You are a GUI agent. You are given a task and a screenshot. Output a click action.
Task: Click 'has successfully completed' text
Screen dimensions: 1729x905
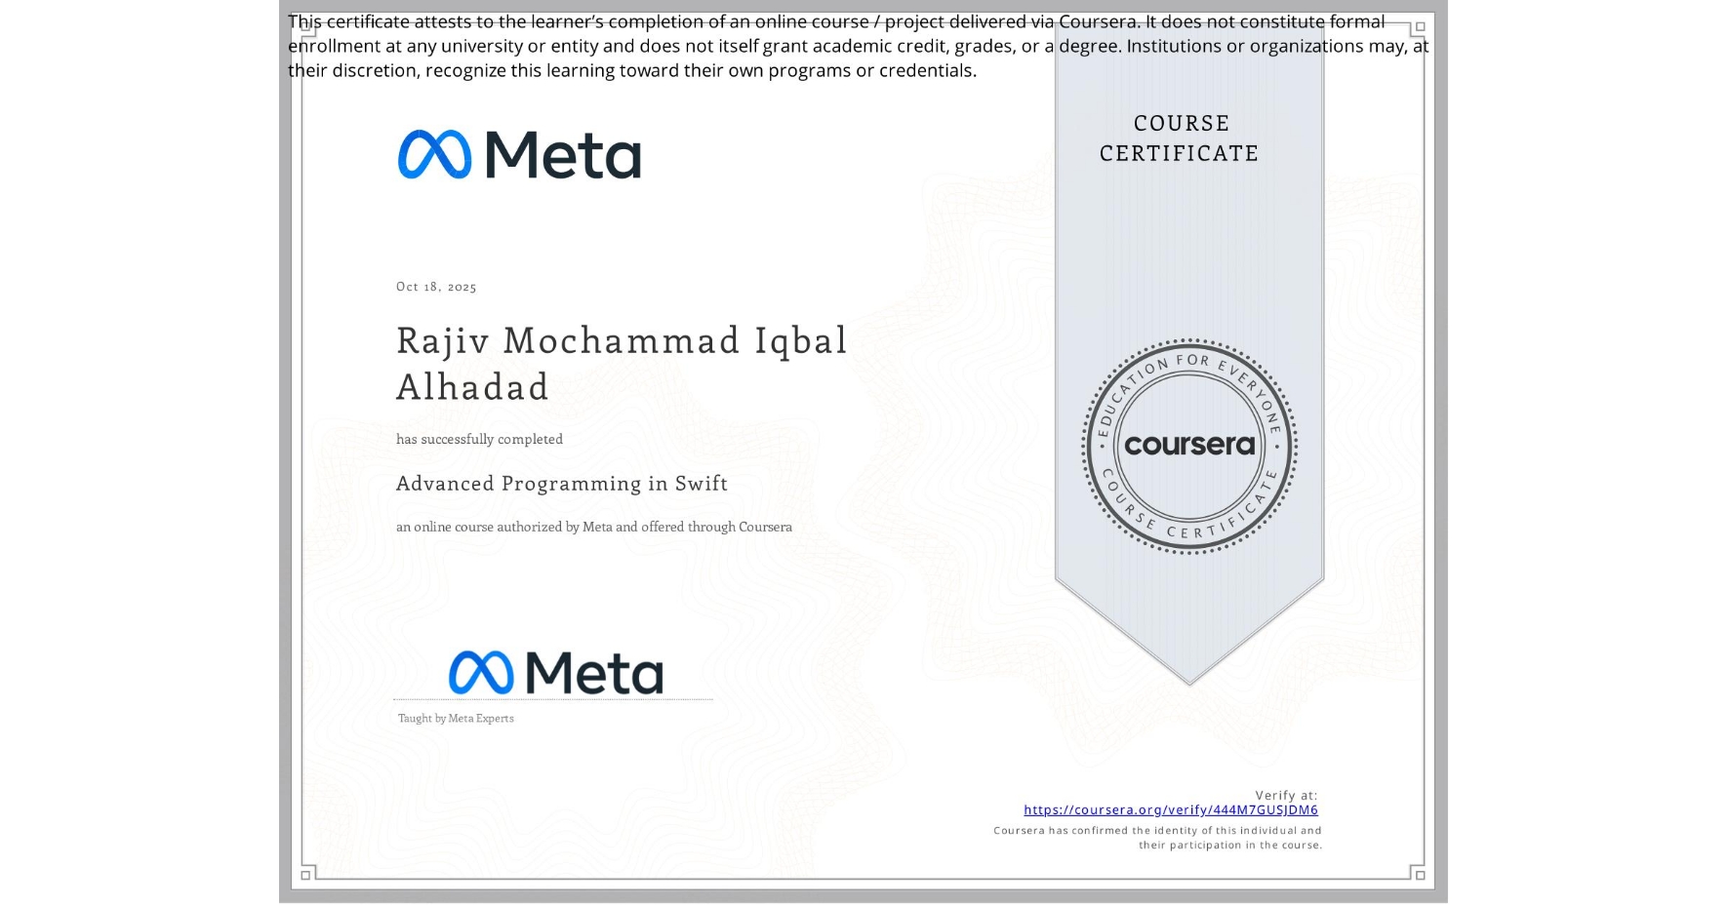point(479,440)
